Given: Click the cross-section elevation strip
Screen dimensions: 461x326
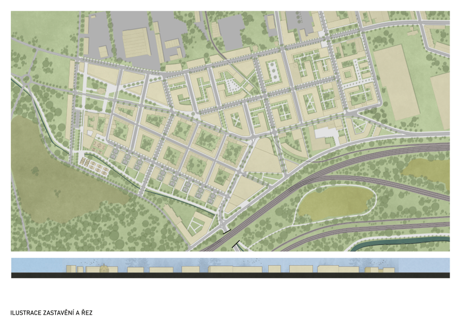Looking at the screenshot, I should pos(230,268).
